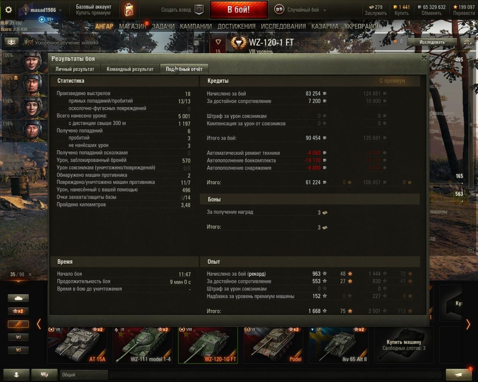This screenshot has width=478, height=382.
Task: Start battle with В бой! button
Action: click(239, 10)
